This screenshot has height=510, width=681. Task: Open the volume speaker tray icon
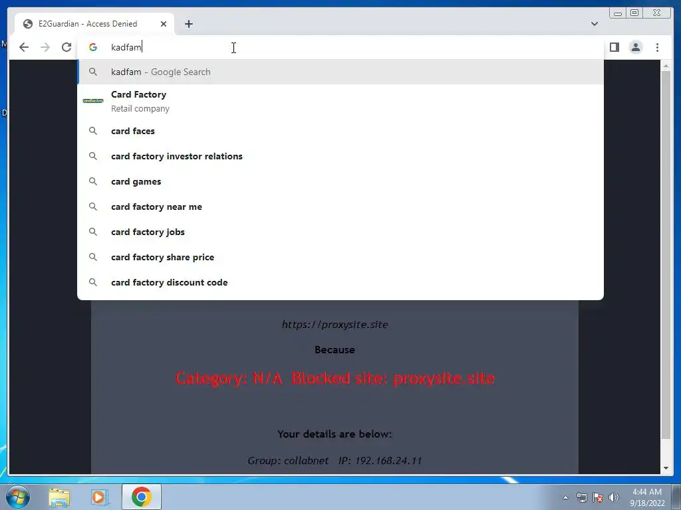pos(614,497)
